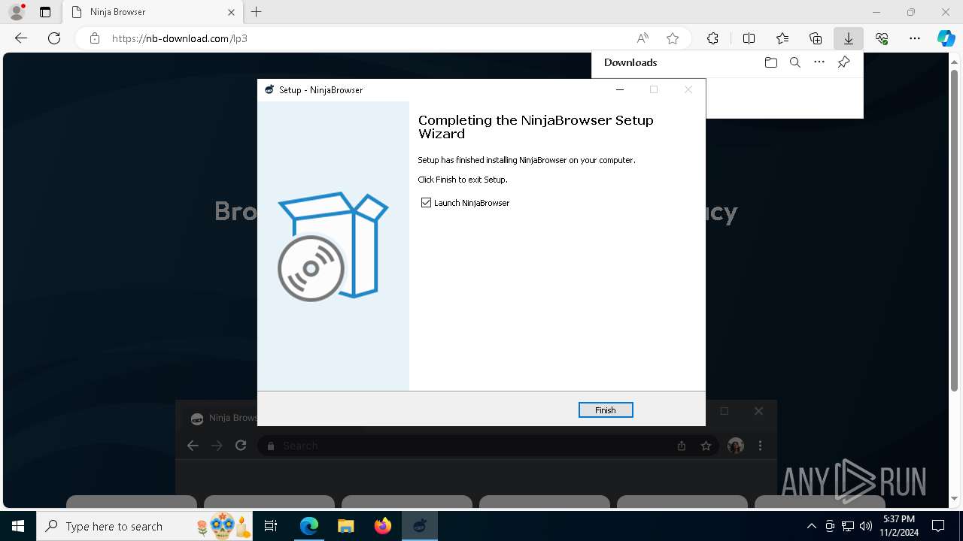Click the NinjaBrowser Setup title bar icon
The width and height of the screenshot is (963, 541).
pos(269,89)
